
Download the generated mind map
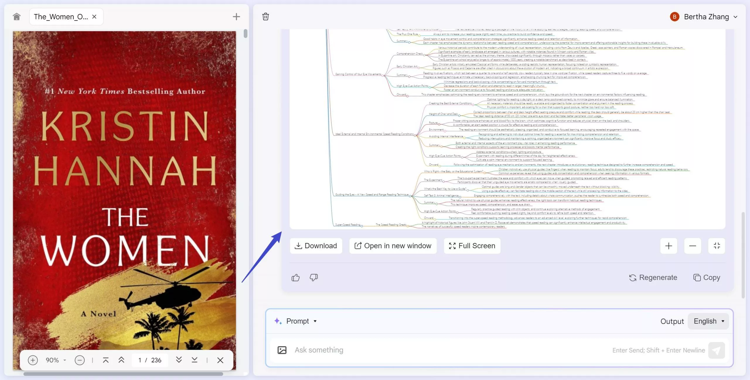(x=316, y=246)
